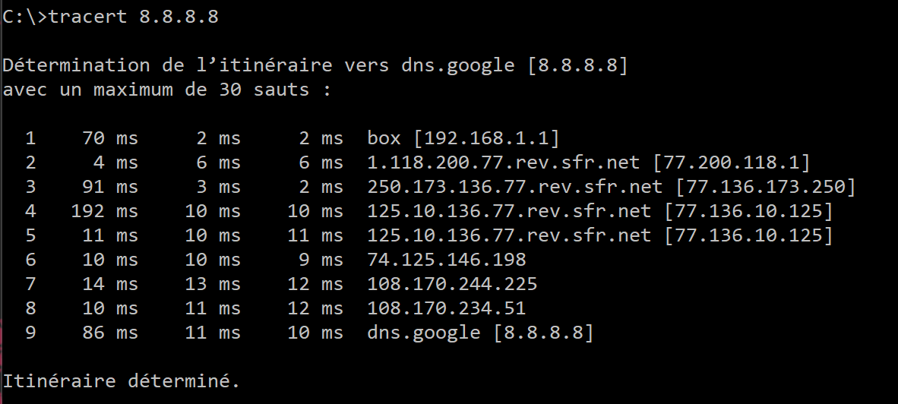Viewport: 898px width, 404px height.
Task: Click the "Itinéraire déterminé." message
Action: (122, 380)
